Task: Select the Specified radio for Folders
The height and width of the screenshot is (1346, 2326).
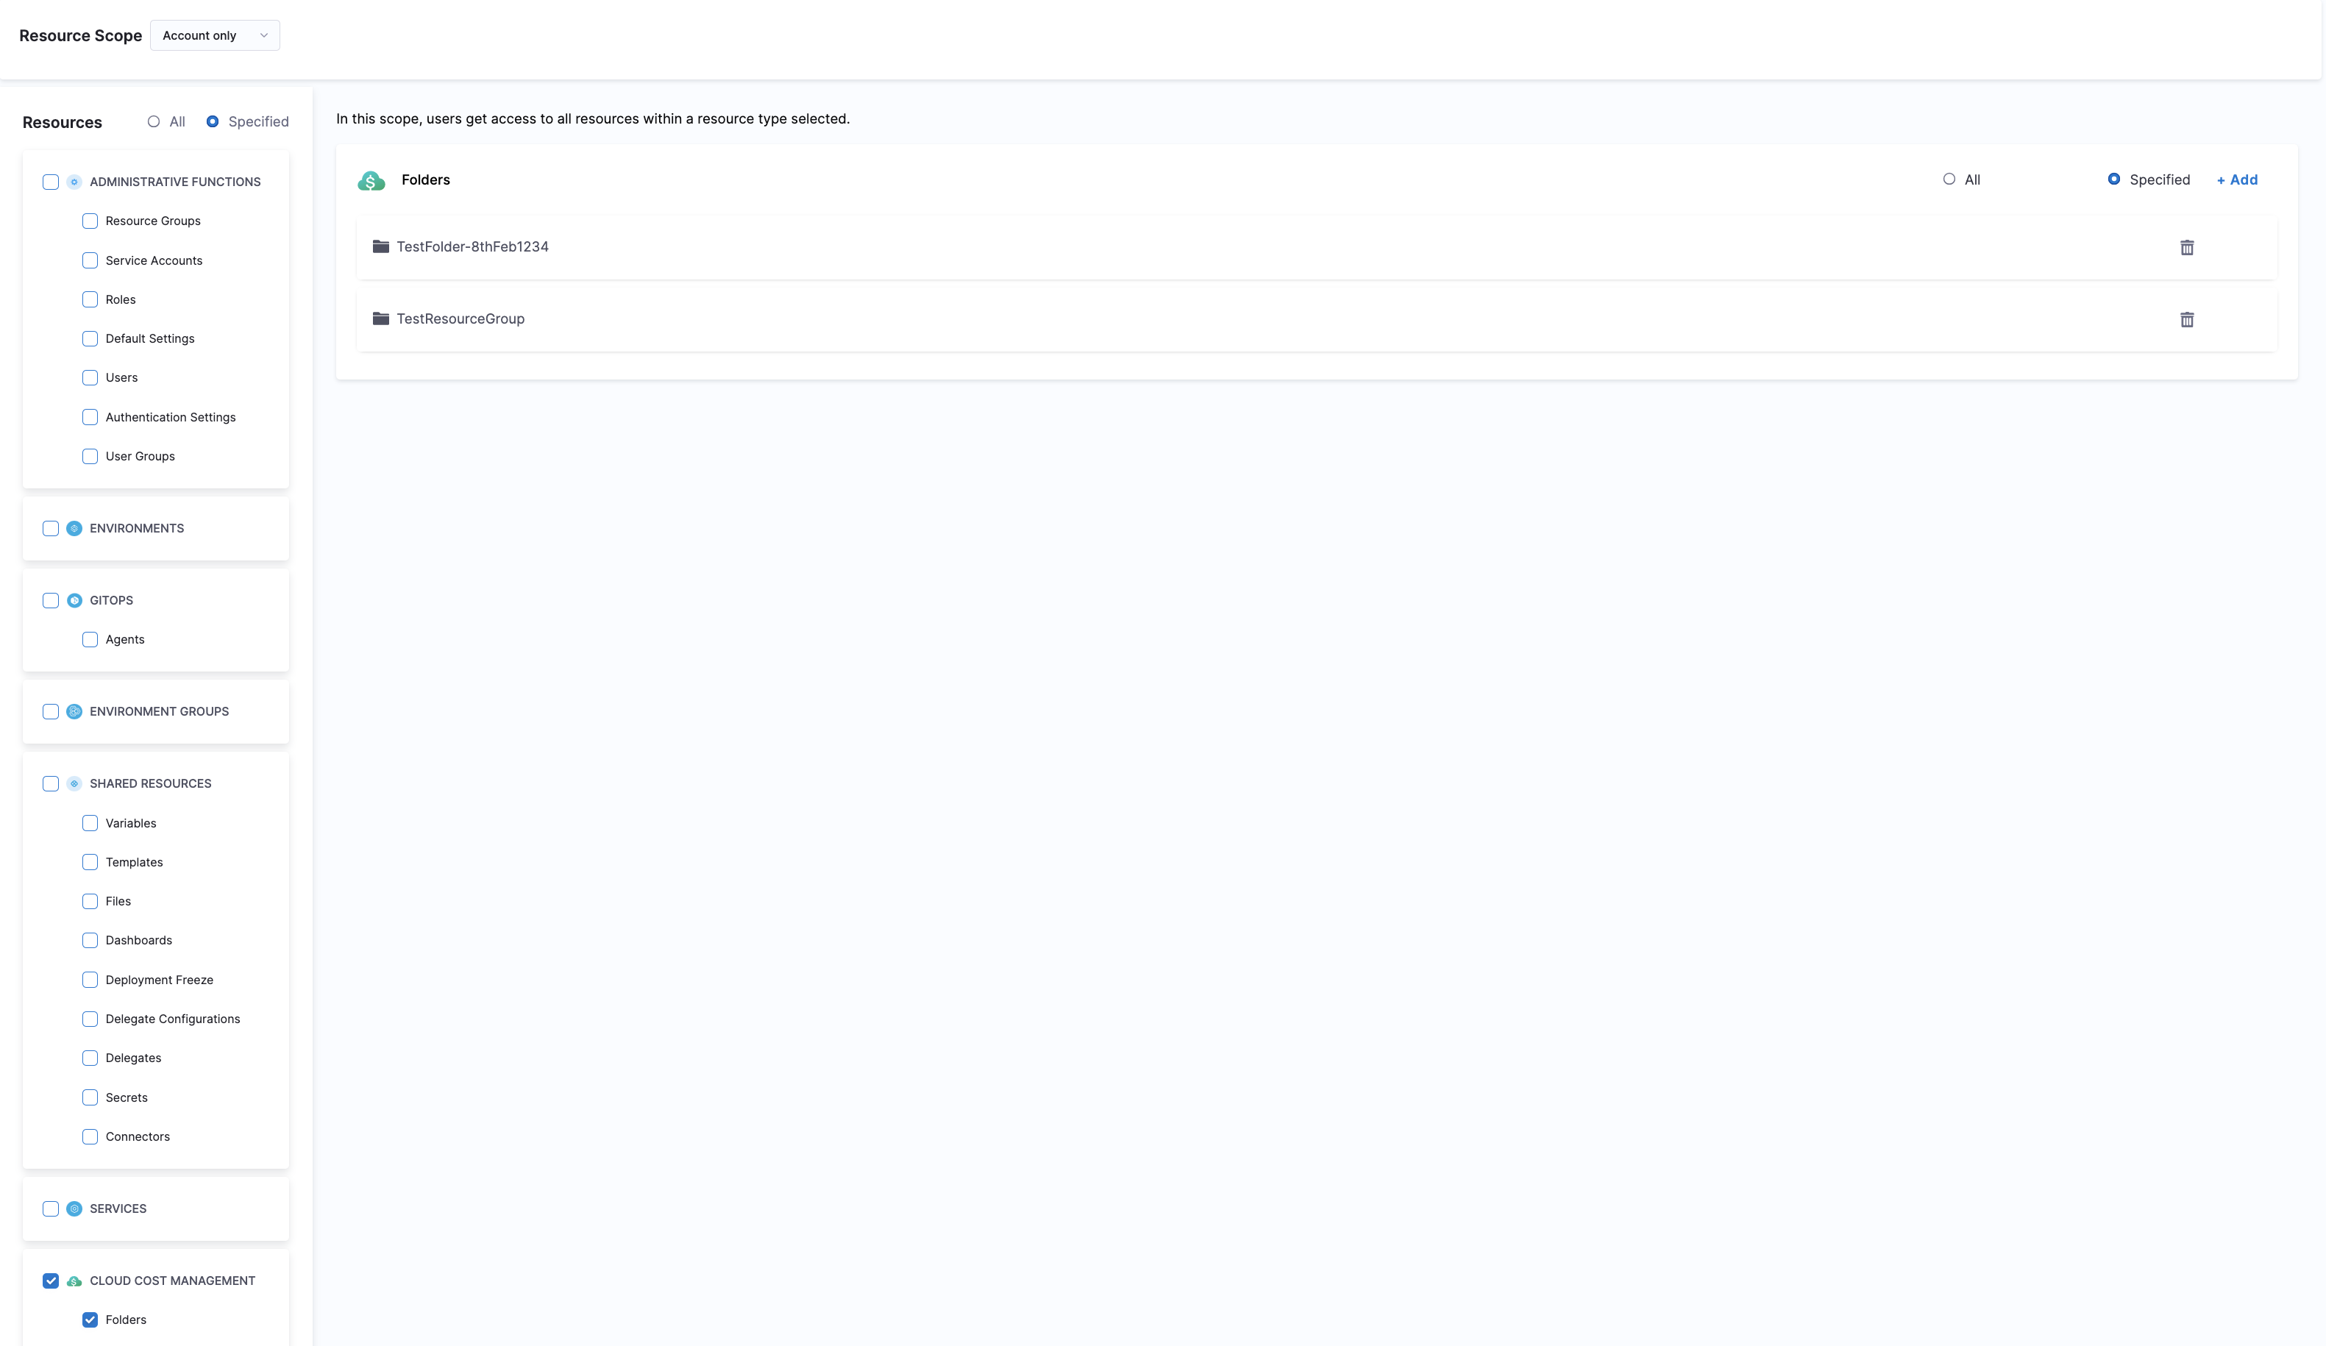Action: pyautogui.click(x=2113, y=179)
